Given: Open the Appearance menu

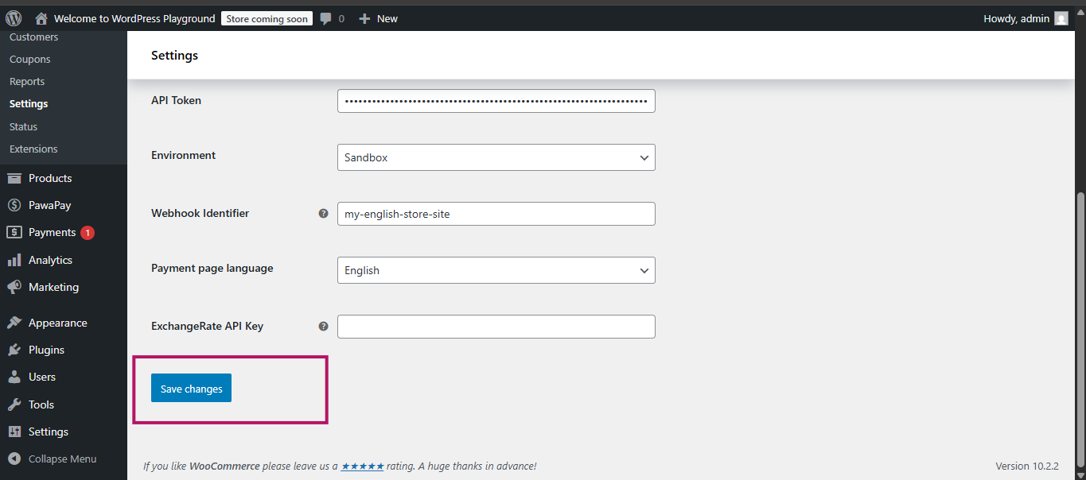Looking at the screenshot, I should coord(57,323).
